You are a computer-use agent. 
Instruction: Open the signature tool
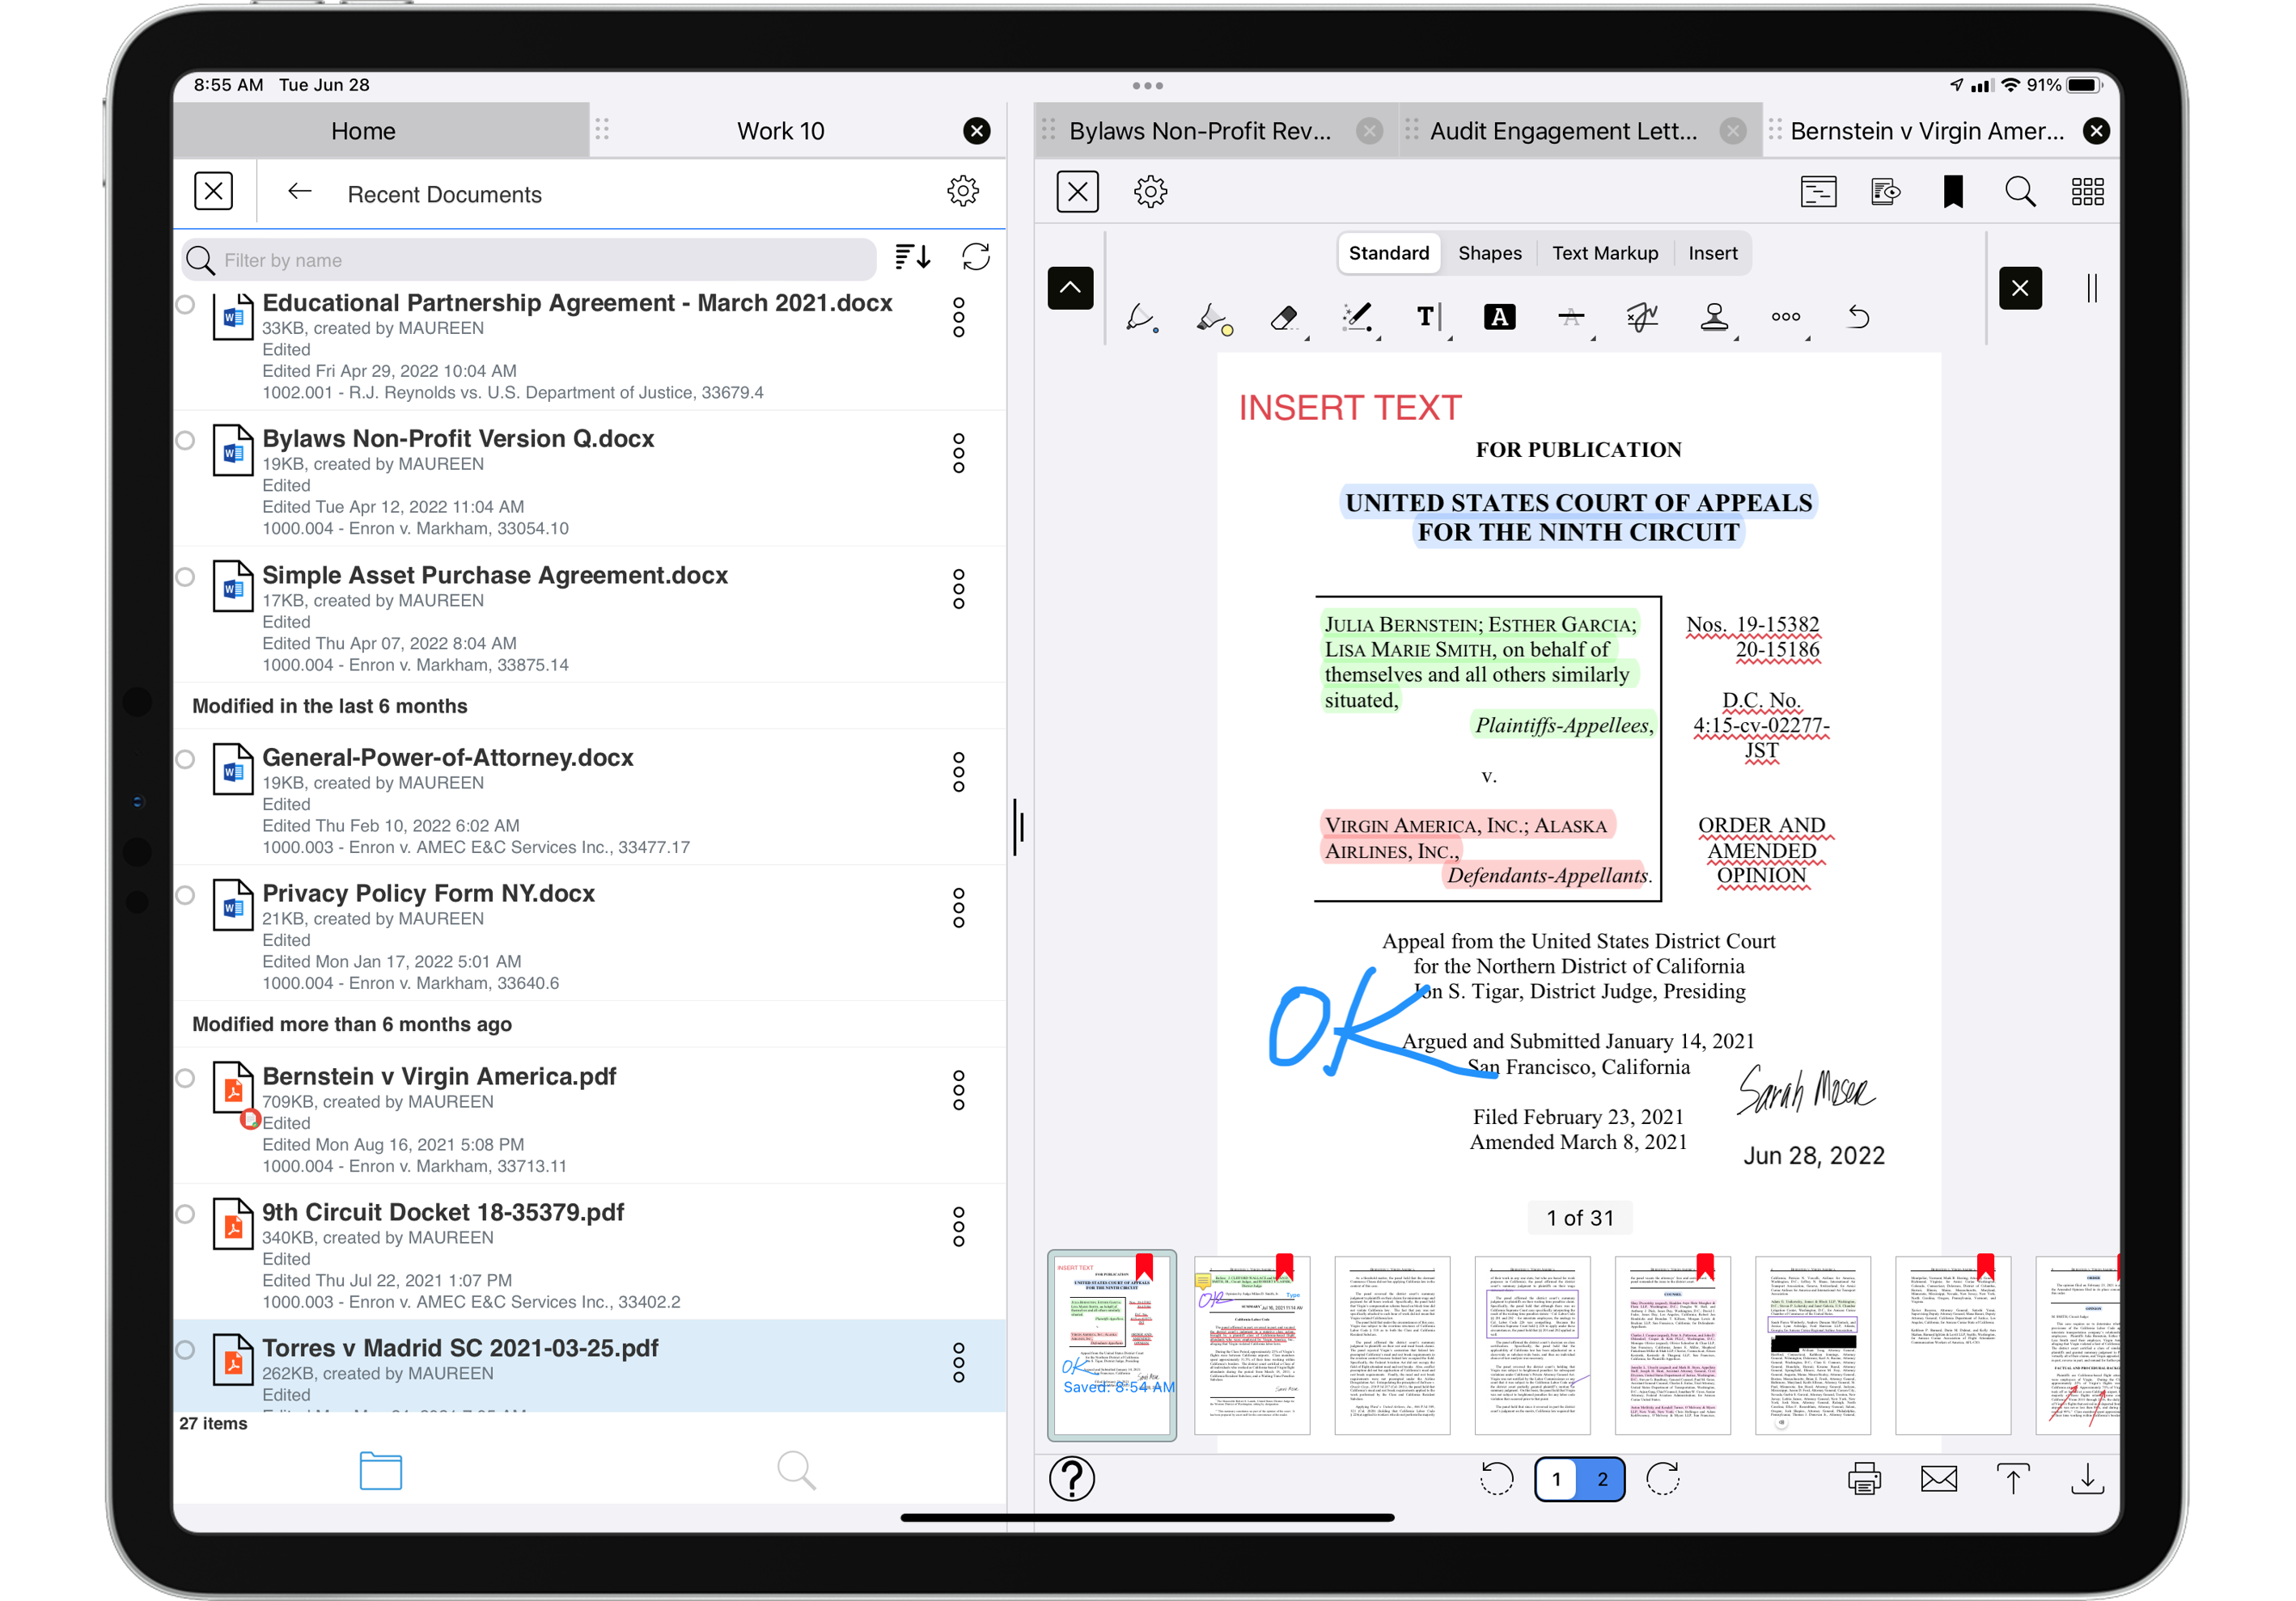1643,318
